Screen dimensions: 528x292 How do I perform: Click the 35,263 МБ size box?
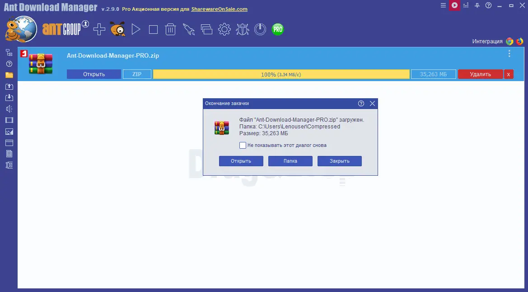[434, 74]
